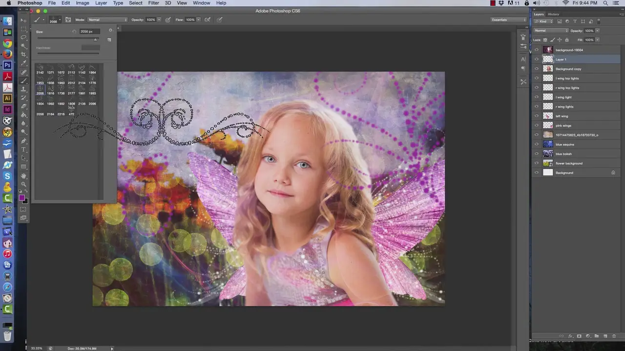Select the Lasso tool
625x351 pixels.
click(23, 38)
